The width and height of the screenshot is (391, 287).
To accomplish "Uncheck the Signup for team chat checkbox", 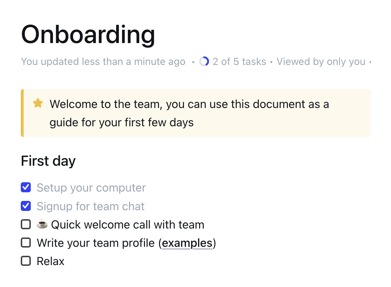I will [x=26, y=206].
